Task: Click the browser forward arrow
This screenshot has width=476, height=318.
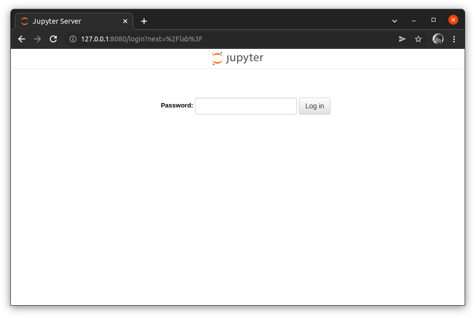Action: click(x=37, y=39)
